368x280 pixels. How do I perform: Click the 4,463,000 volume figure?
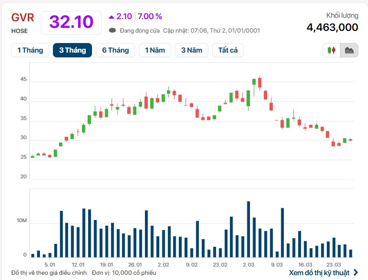[x=332, y=27]
